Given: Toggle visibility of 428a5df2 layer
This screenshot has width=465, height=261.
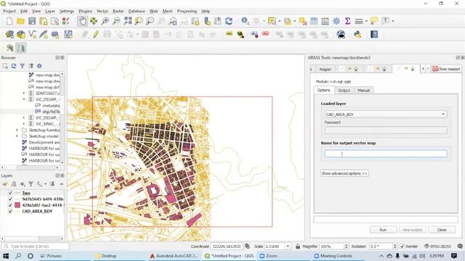Looking at the screenshot, I should click(x=10, y=205).
